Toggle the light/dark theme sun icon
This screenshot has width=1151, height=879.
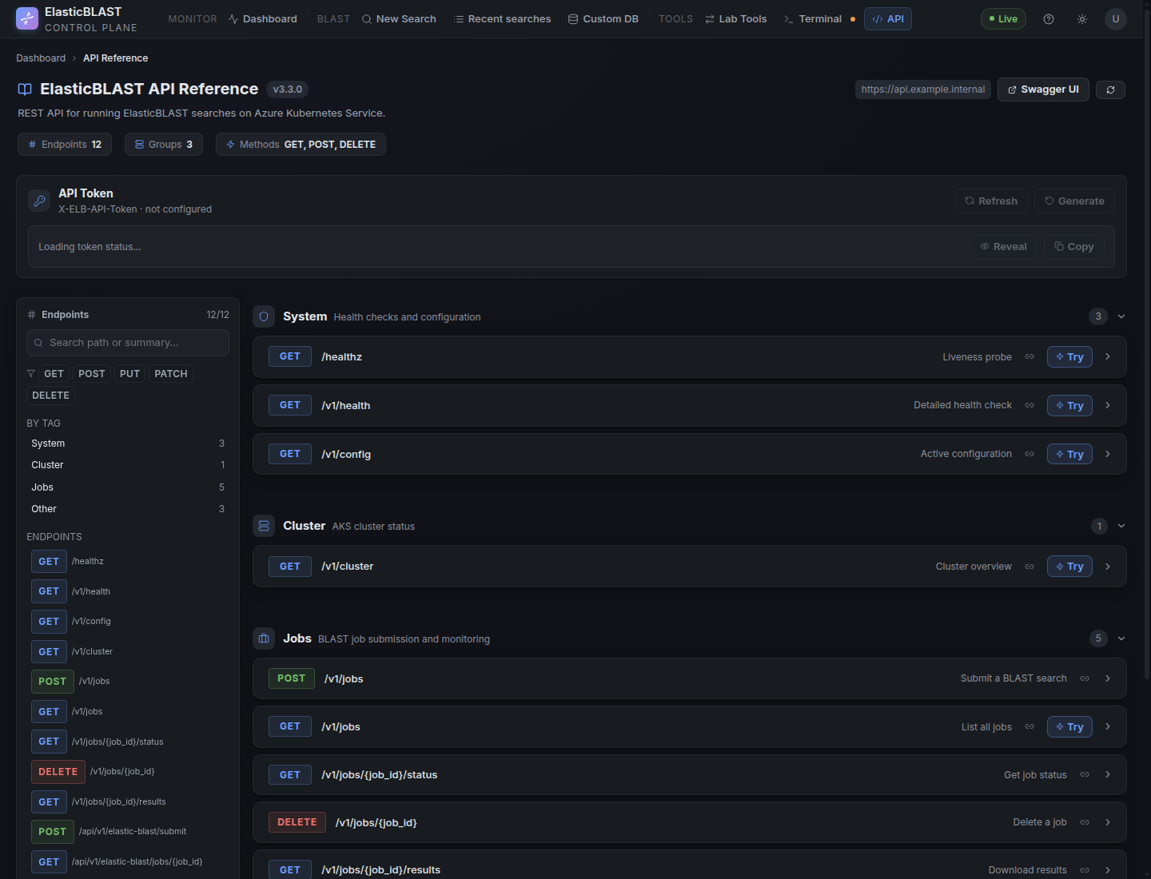tap(1082, 19)
